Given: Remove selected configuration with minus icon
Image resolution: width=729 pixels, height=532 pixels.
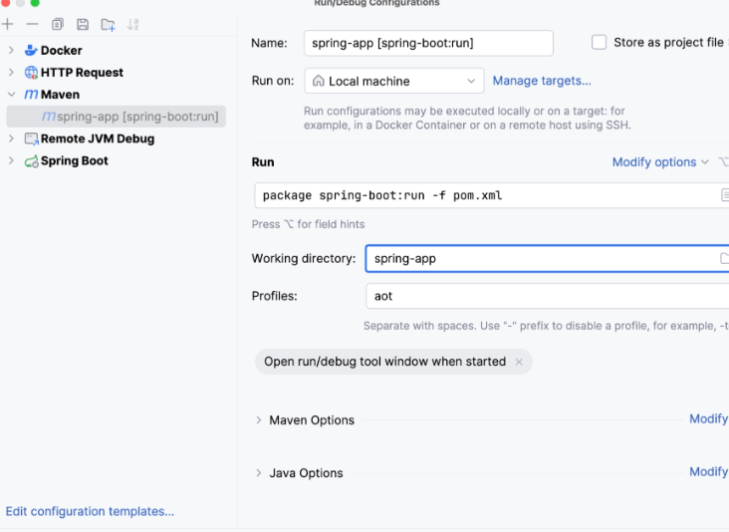Looking at the screenshot, I should point(32,24).
